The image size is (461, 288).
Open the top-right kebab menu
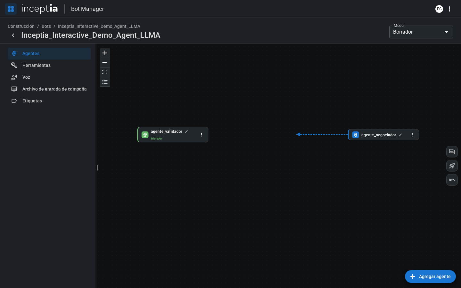tap(449, 9)
